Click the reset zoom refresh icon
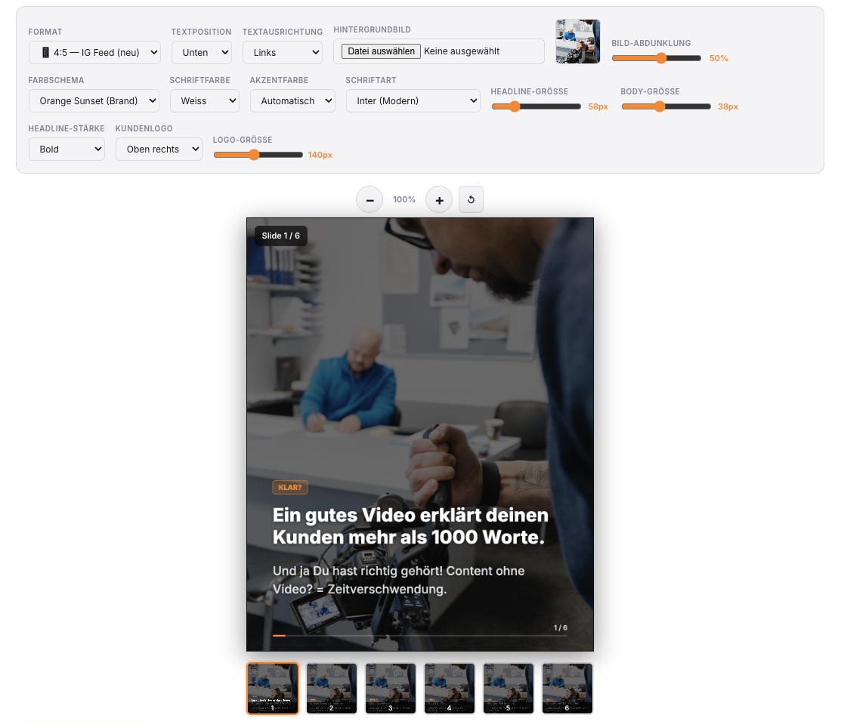The width and height of the screenshot is (841, 724). tap(471, 199)
